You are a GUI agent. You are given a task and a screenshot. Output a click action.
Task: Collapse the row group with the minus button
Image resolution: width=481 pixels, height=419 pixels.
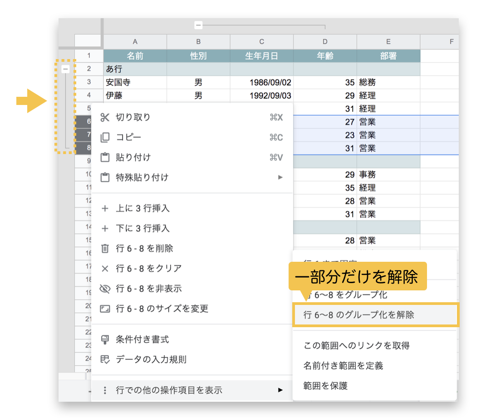coord(65,69)
